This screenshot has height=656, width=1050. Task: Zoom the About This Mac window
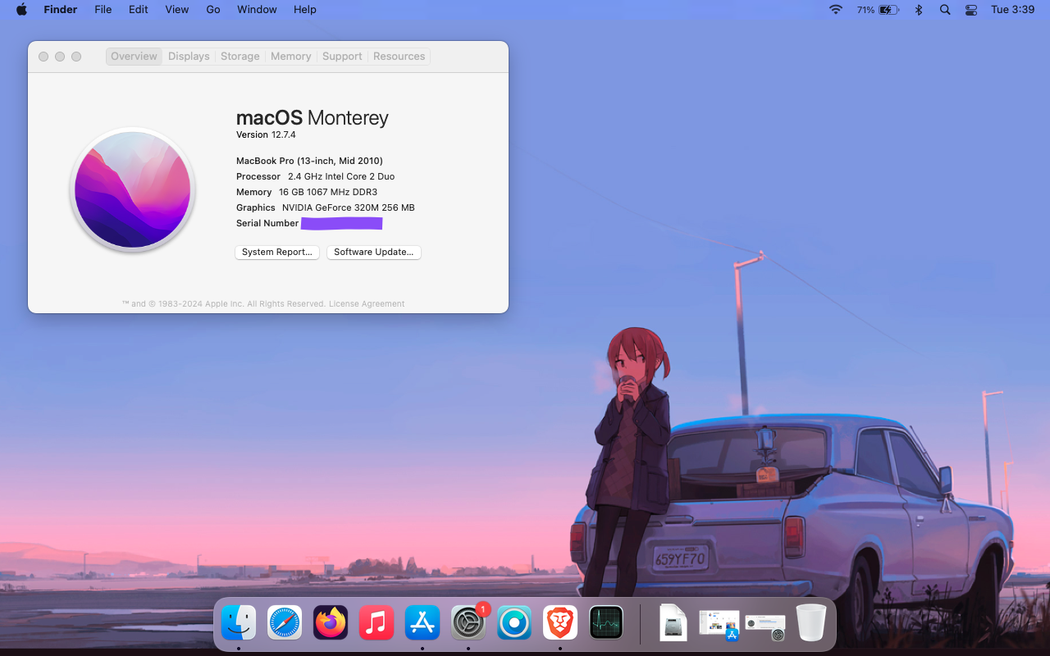[x=76, y=57]
